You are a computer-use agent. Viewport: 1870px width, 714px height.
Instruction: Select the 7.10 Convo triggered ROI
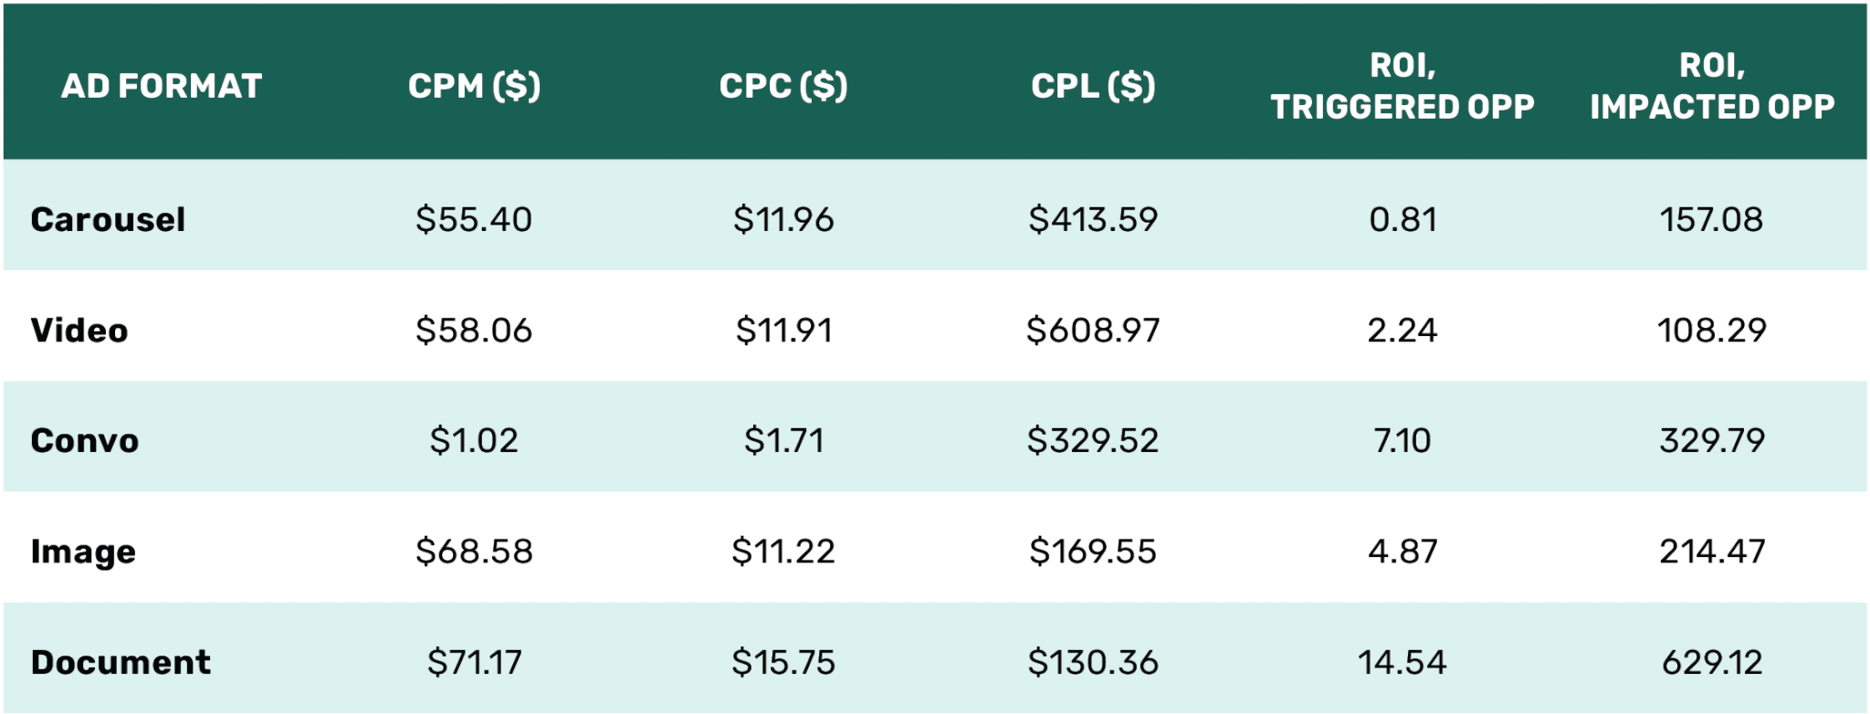click(x=1402, y=440)
